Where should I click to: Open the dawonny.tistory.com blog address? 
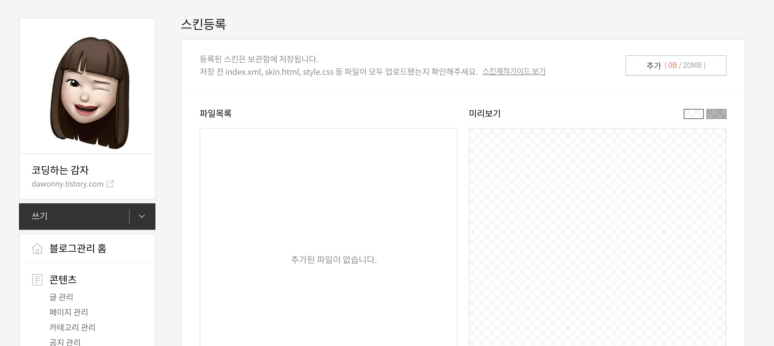pos(68,184)
